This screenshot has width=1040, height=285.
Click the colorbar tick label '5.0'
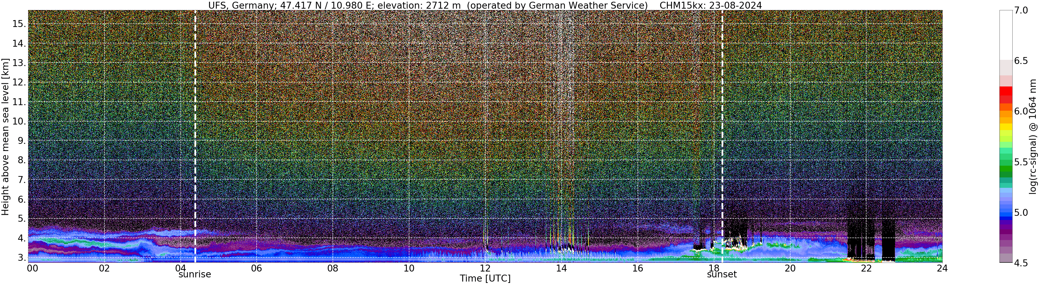[1021, 212]
